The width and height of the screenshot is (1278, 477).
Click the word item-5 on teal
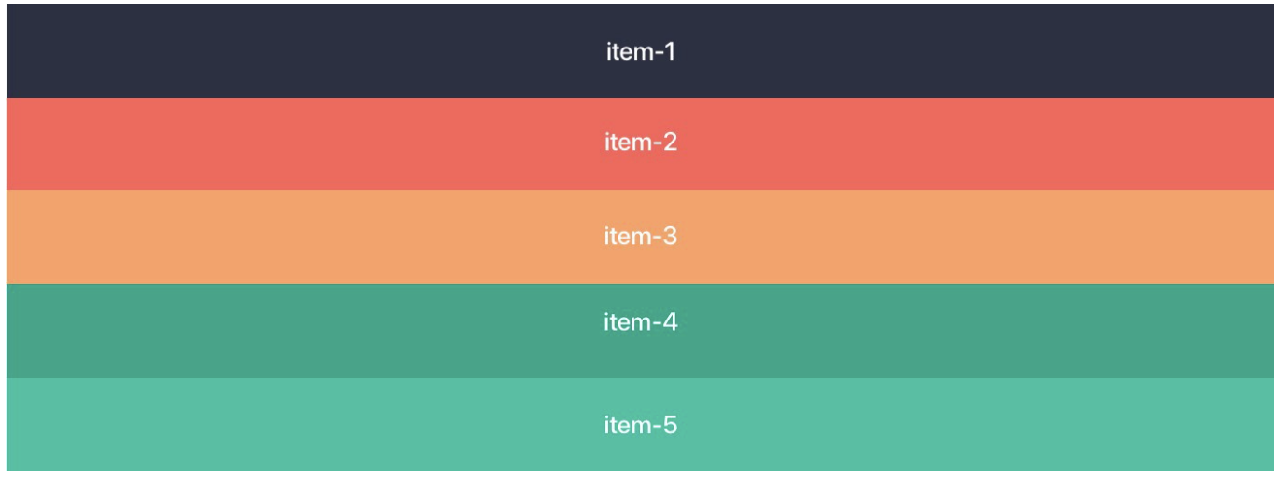click(640, 425)
